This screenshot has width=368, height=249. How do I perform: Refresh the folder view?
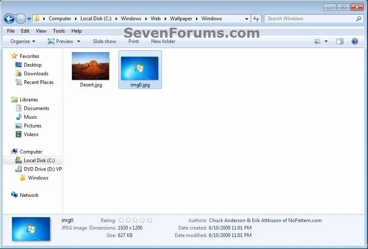[256, 19]
